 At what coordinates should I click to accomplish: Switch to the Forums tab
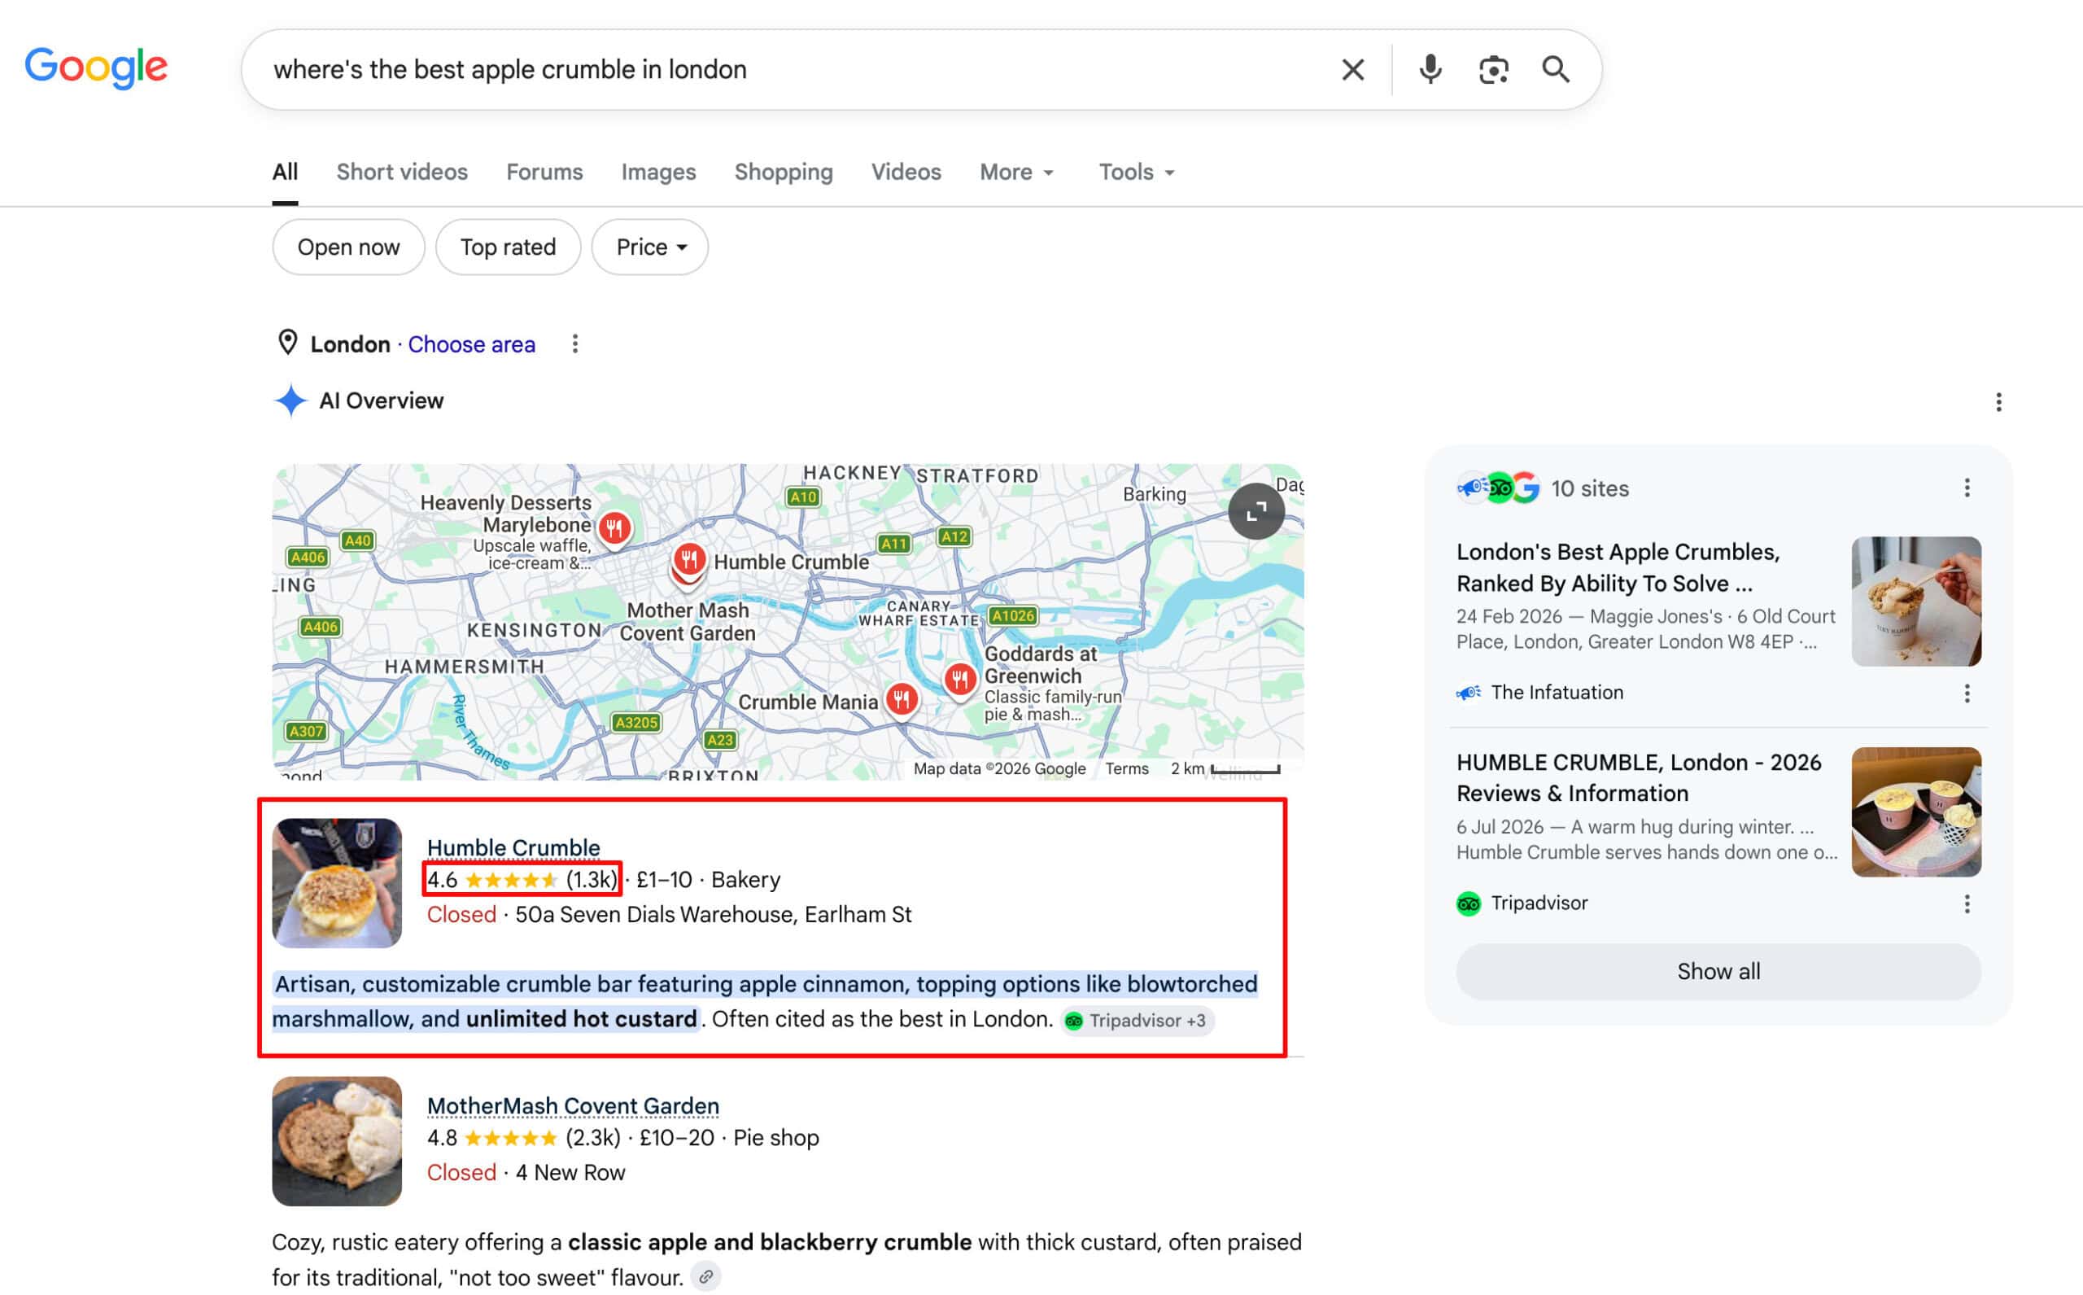(x=544, y=173)
